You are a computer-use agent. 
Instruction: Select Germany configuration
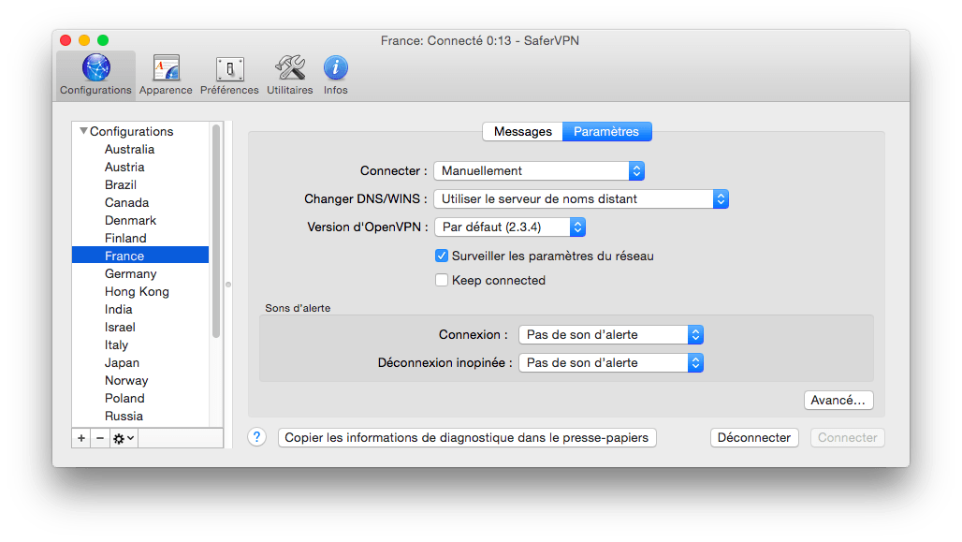coord(140,273)
